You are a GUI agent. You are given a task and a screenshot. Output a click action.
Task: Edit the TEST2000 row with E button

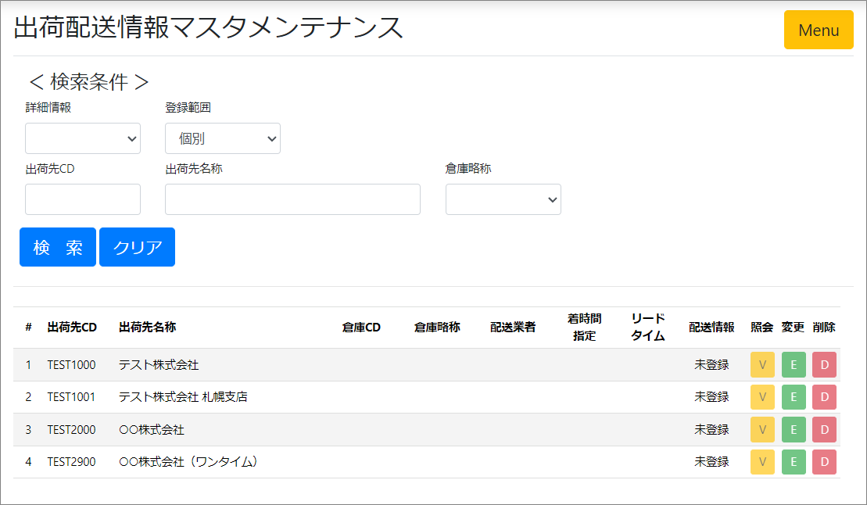[794, 429]
